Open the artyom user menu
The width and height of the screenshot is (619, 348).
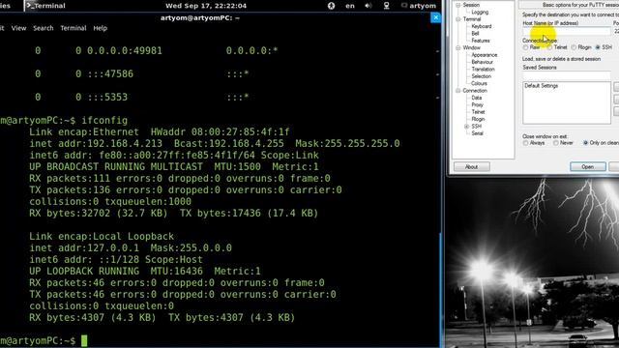pyautogui.click(x=419, y=6)
